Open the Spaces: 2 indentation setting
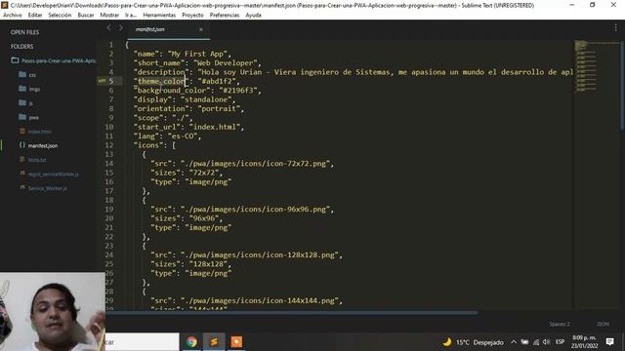Viewport: 625px width, 351px height. [x=560, y=324]
